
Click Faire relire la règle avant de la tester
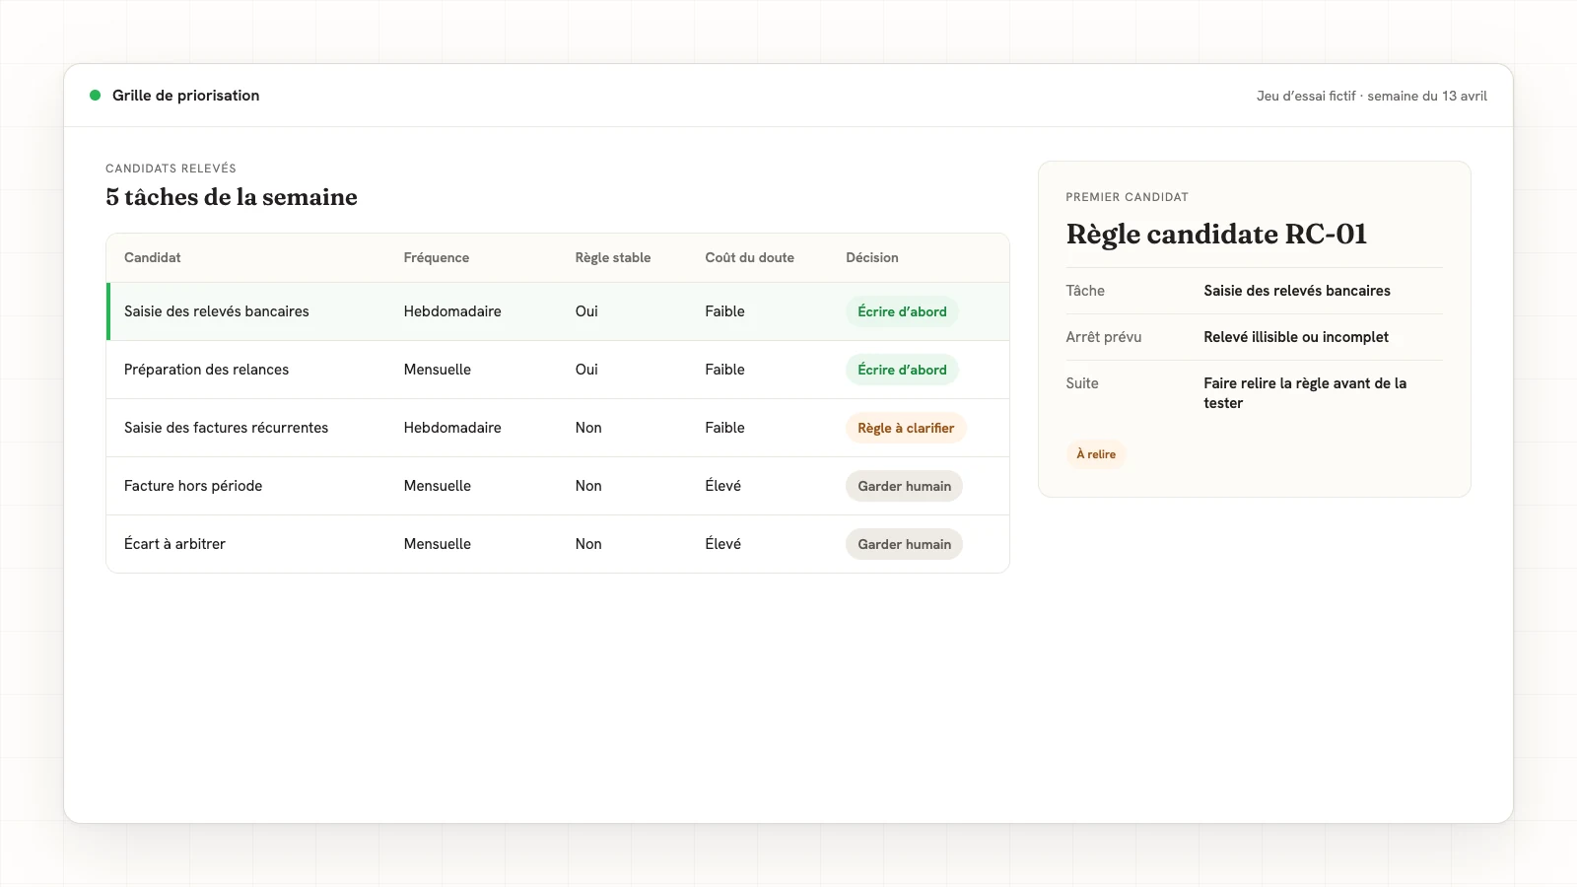[1305, 393]
